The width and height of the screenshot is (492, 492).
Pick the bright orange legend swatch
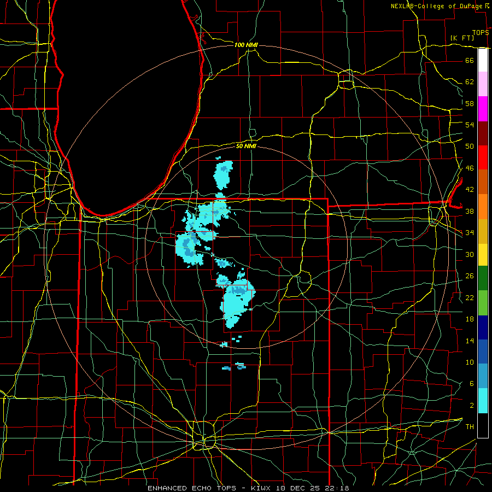(483, 206)
